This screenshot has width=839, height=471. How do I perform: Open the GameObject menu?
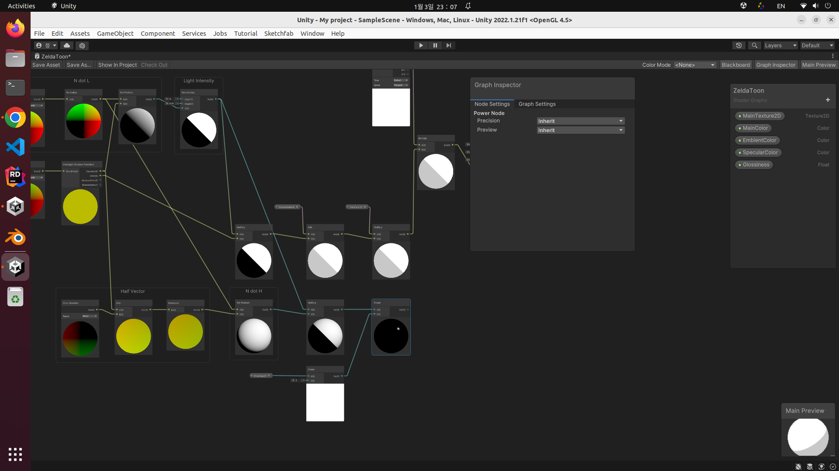(115, 34)
